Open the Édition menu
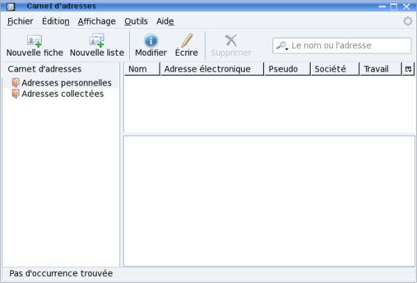 (x=56, y=21)
